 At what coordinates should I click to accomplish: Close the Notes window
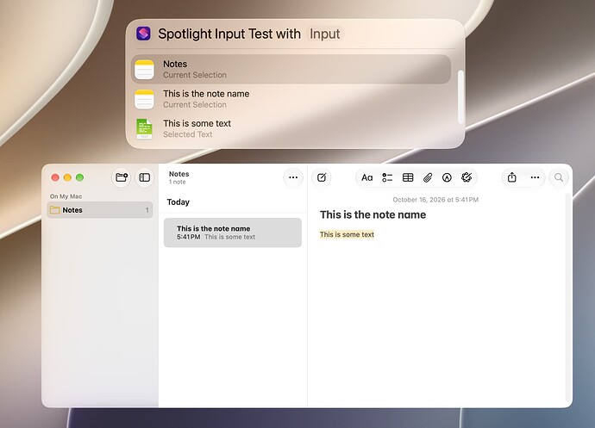[55, 177]
